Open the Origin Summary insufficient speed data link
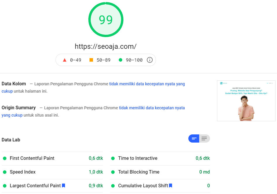The image size is (277, 194). (x=152, y=108)
